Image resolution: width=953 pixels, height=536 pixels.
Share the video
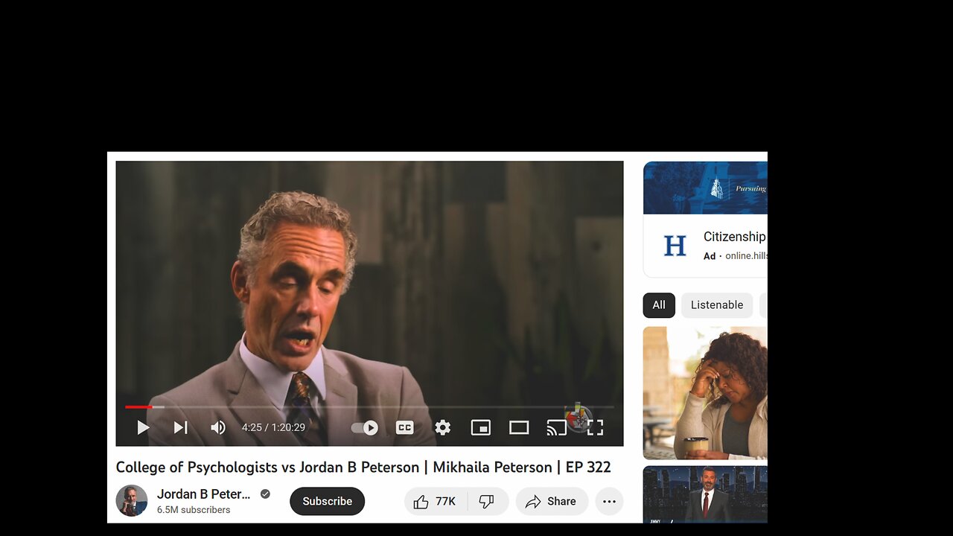552,501
